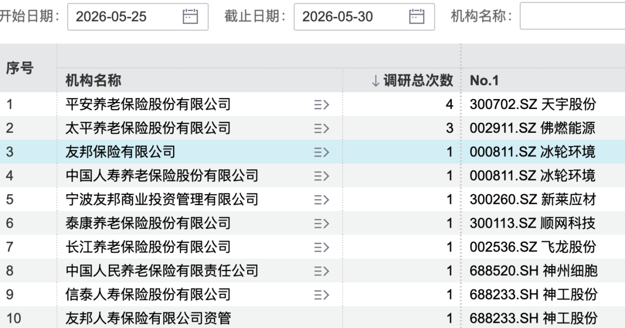Click survey count 4 for 平安养老保险
The height and width of the screenshot is (328, 625).
coord(449,104)
